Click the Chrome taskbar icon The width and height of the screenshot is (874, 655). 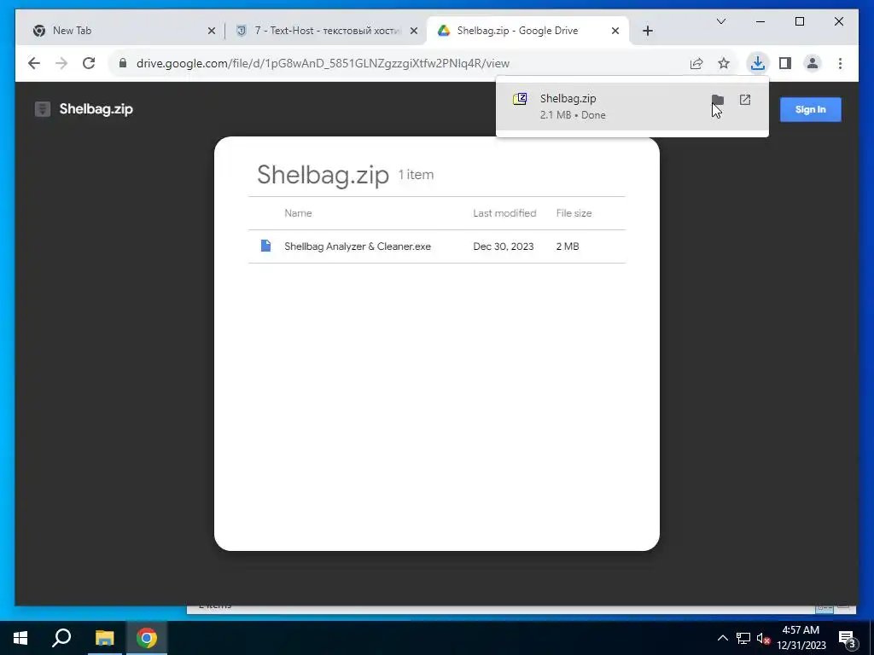point(147,638)
